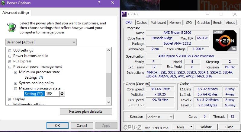Click the greyed-out Apply button in Power Options
This screenshot has width=241, height=132.
point(106,126)
